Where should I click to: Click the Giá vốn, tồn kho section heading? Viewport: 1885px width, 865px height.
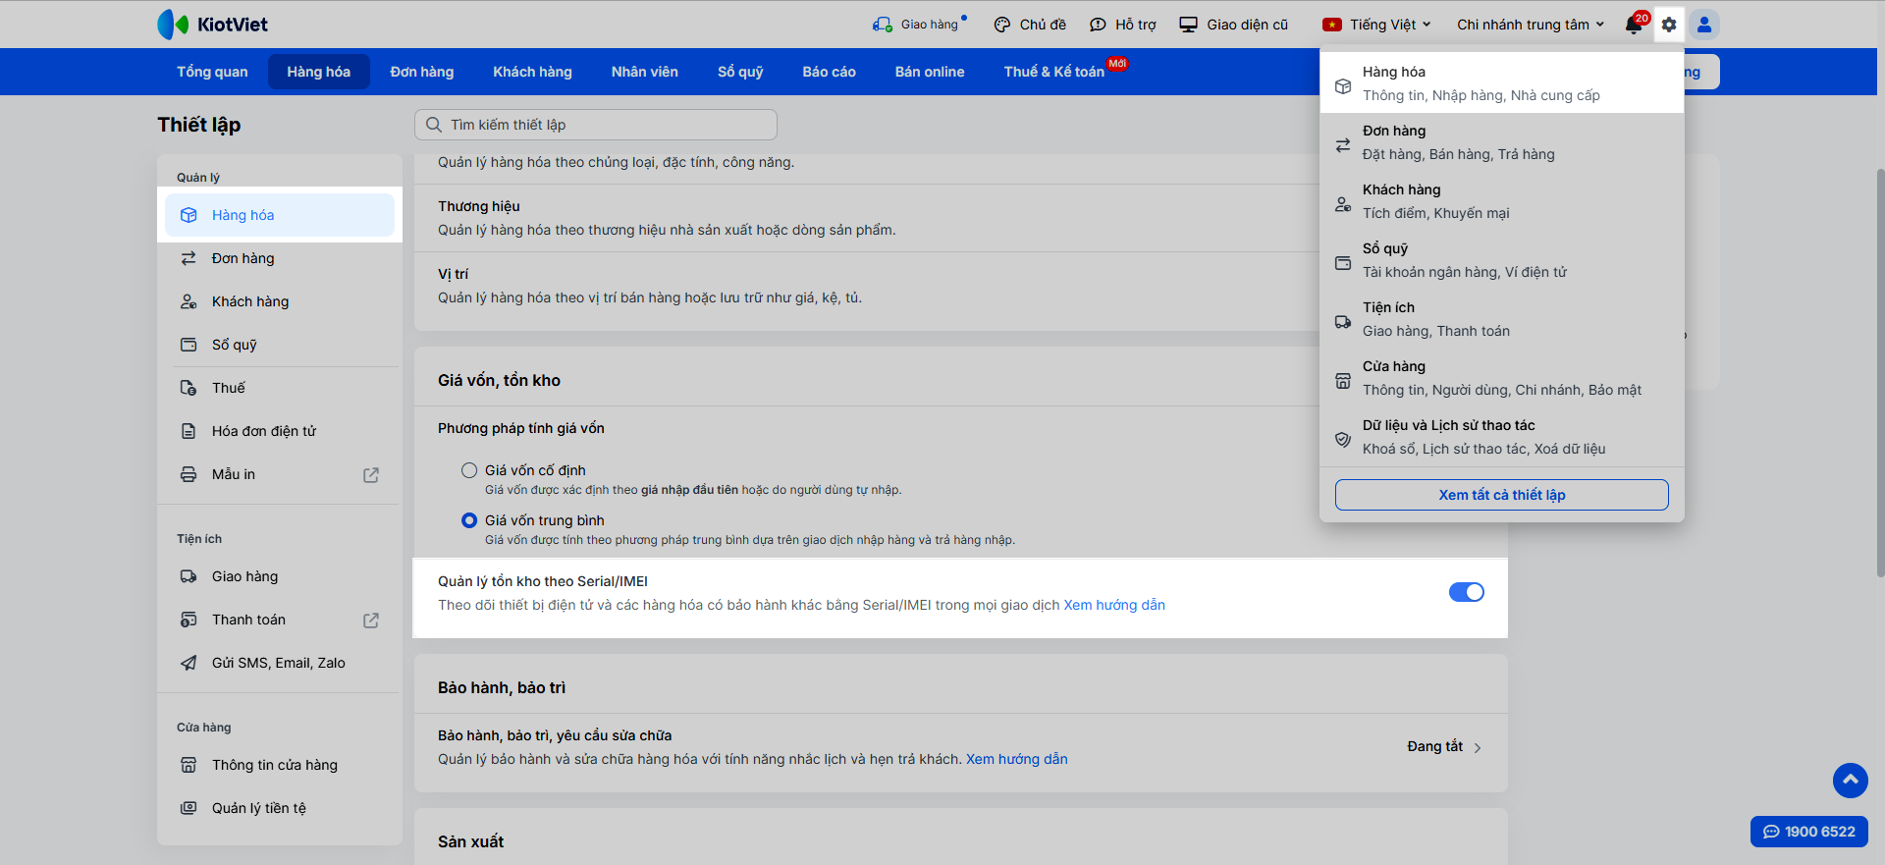coord(499,380)
